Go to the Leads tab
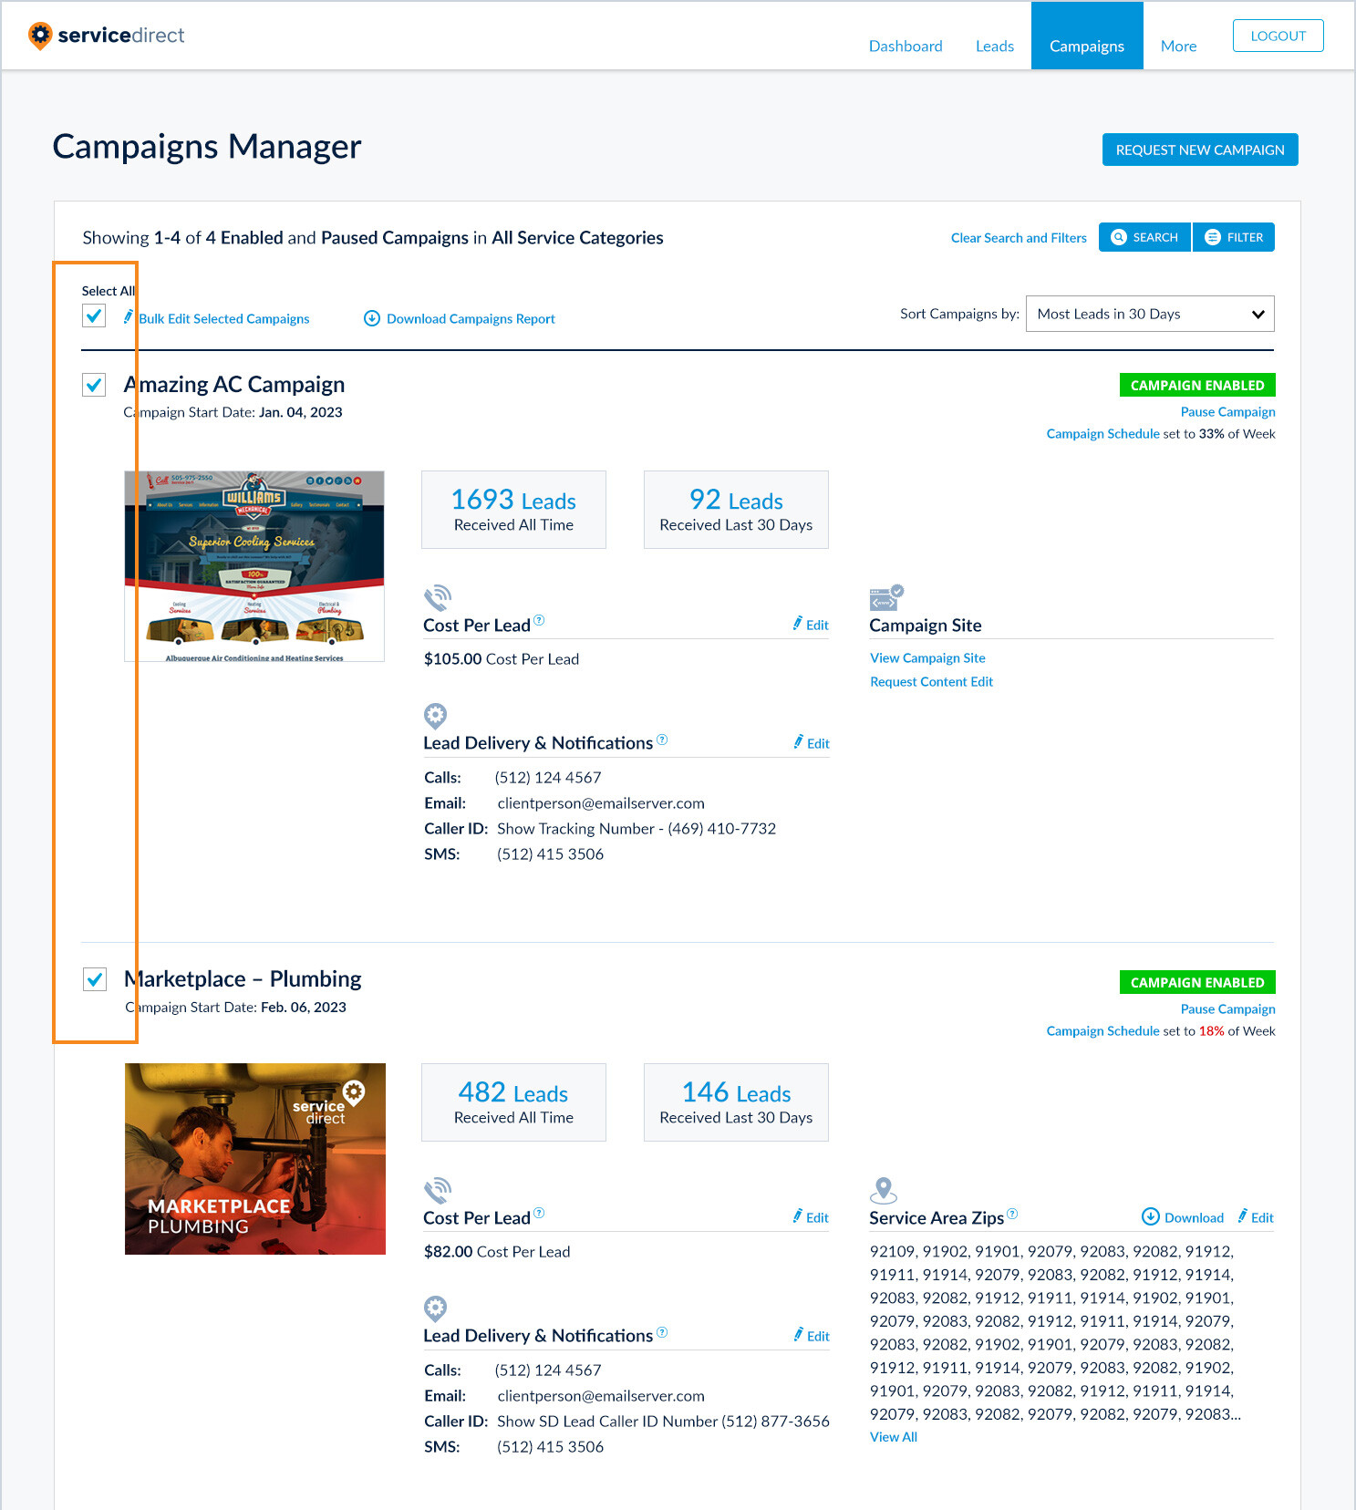Screen dimensions: 1356x1510 click(994, 46)
